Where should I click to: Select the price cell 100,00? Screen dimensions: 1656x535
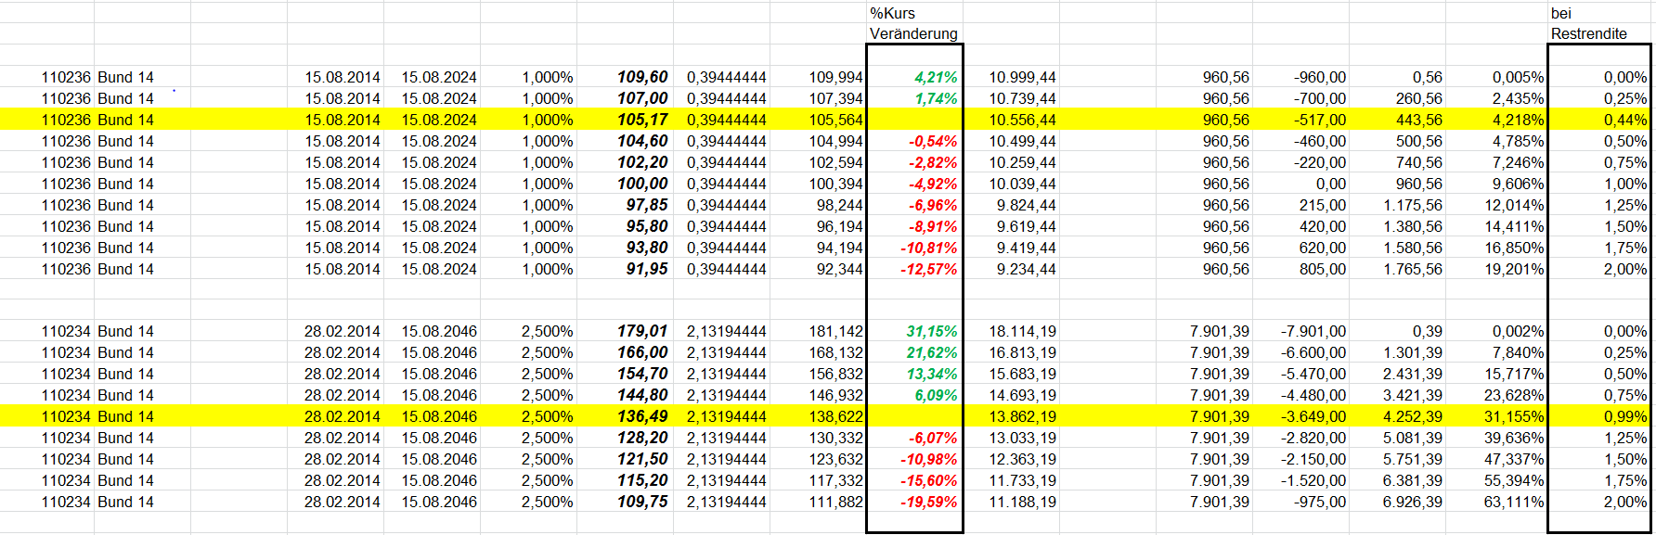pyautogui.click(x=625, y=184)
